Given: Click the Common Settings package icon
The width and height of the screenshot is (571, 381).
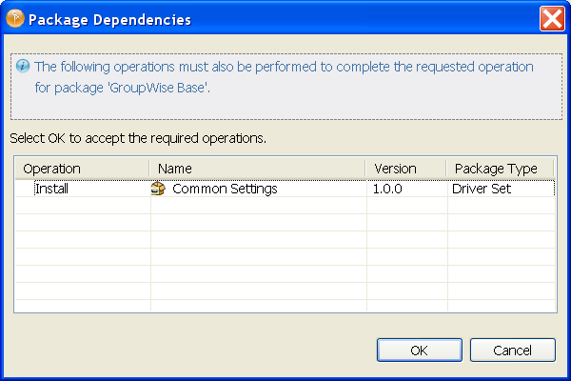Looking at the screenshot, I should pyautogui.click(x=158, y=189).
